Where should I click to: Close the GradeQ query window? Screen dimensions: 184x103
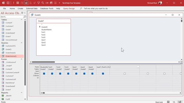click(x=179, y=15)
